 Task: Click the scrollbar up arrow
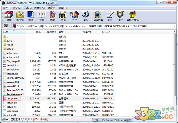(x=174, y=31)
